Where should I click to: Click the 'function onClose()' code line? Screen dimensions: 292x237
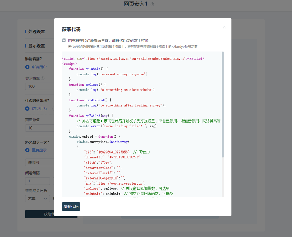87,85
